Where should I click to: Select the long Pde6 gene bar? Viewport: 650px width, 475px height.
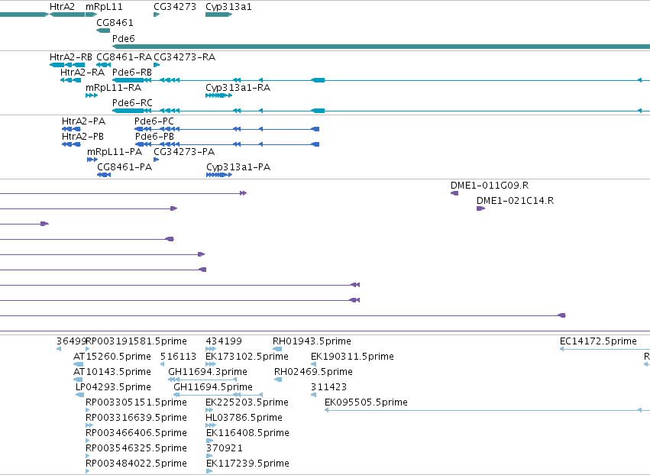click(381, 47)
